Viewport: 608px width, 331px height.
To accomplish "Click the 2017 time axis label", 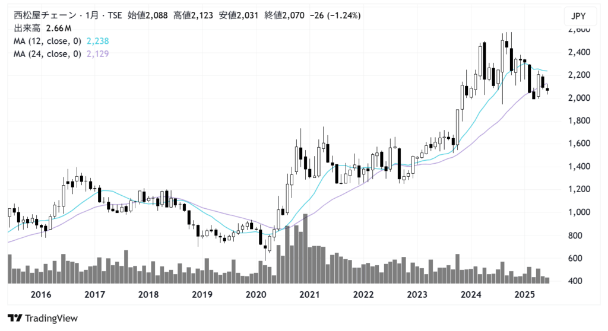I will pyautogui.click(x=94, y=295).
